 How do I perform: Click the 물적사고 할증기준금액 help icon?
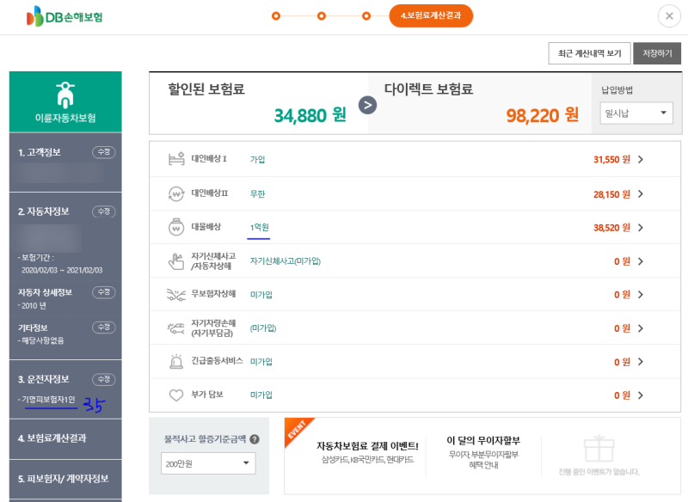pyautogui.click(x=255, y=439)
